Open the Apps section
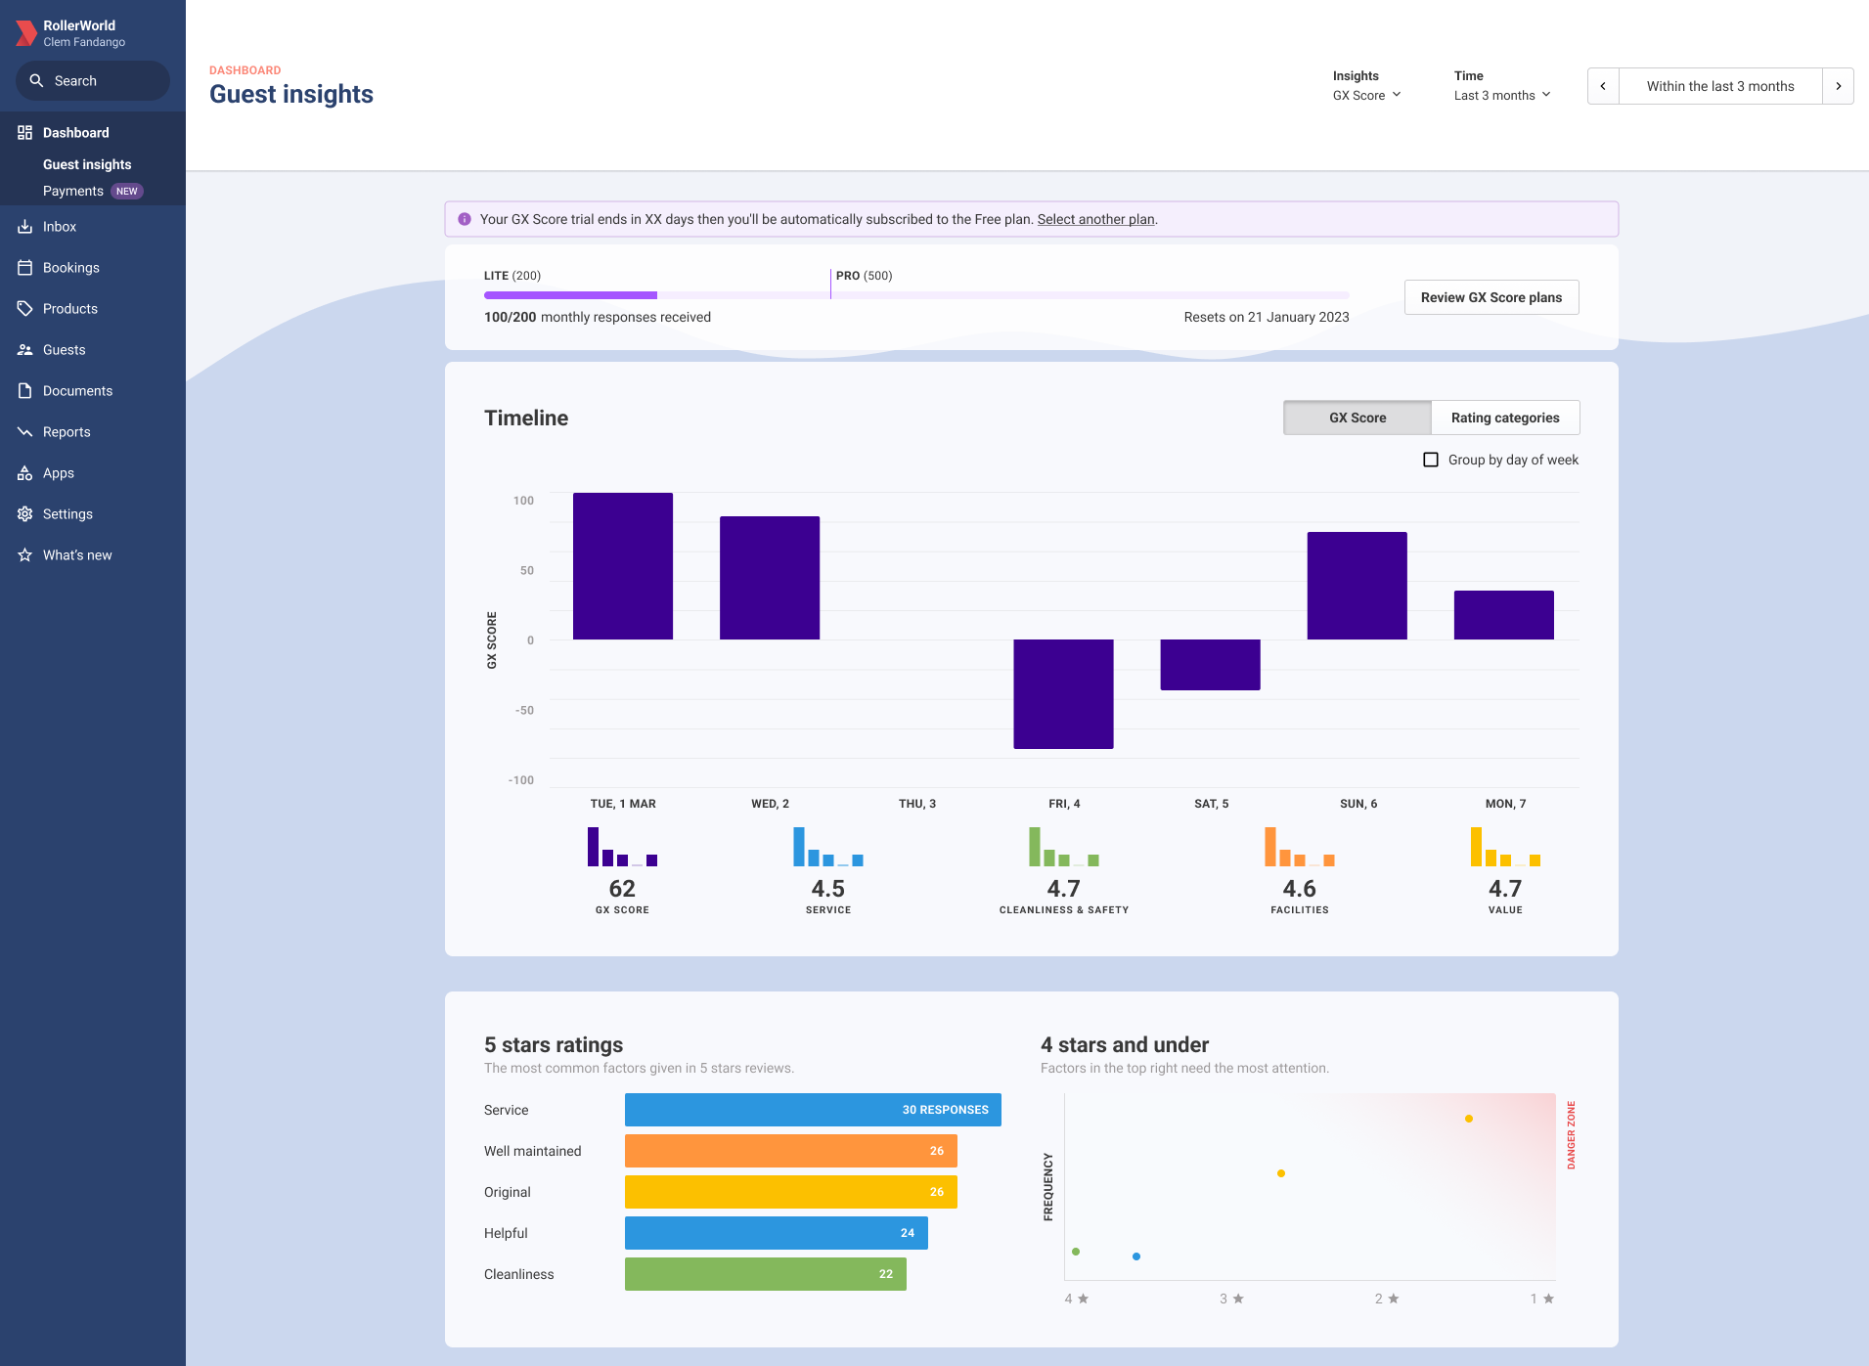Screen dimensions: 1869x1366 pos(57,472)
